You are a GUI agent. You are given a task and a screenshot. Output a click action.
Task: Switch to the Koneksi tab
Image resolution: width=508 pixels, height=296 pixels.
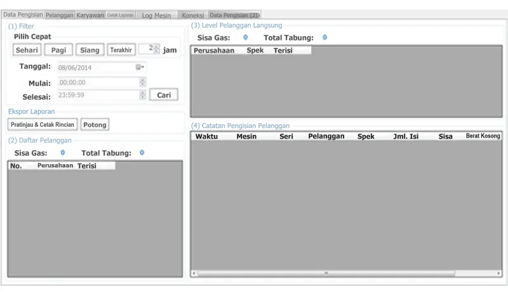(193, 15)
